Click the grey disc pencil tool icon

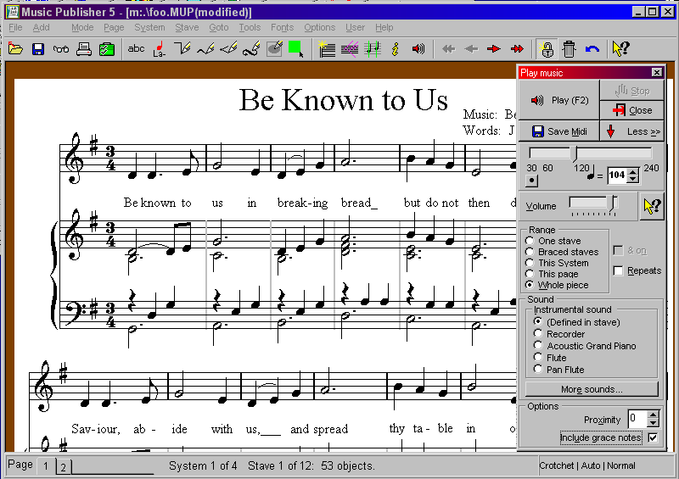pos(274,49)
